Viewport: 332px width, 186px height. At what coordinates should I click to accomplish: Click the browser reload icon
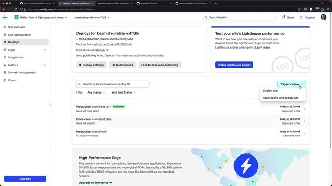(16, 9)
